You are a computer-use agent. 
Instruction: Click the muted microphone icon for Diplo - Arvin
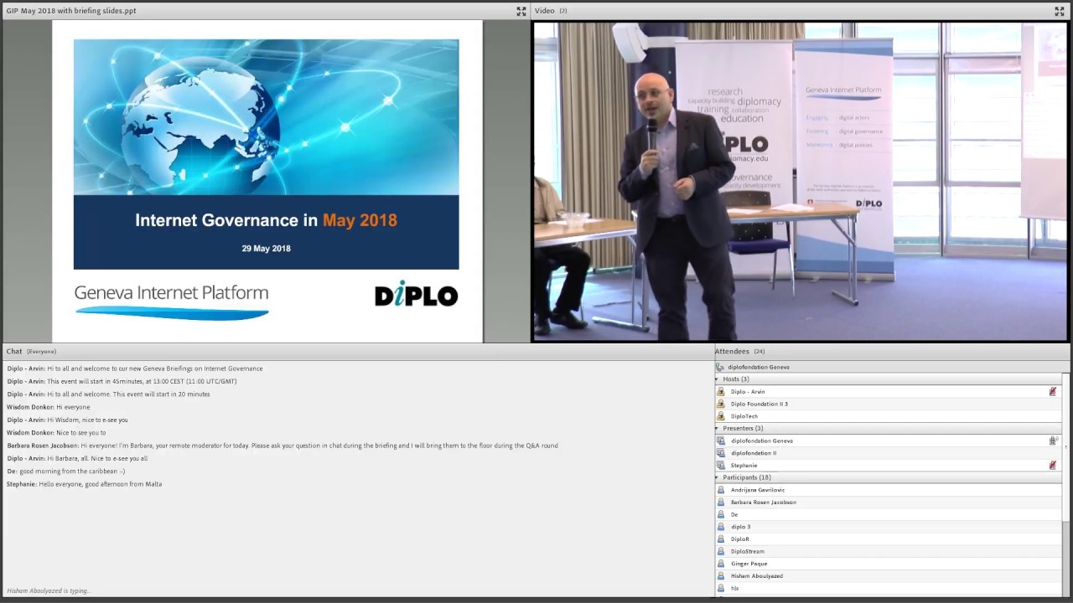pos(1053,391)
